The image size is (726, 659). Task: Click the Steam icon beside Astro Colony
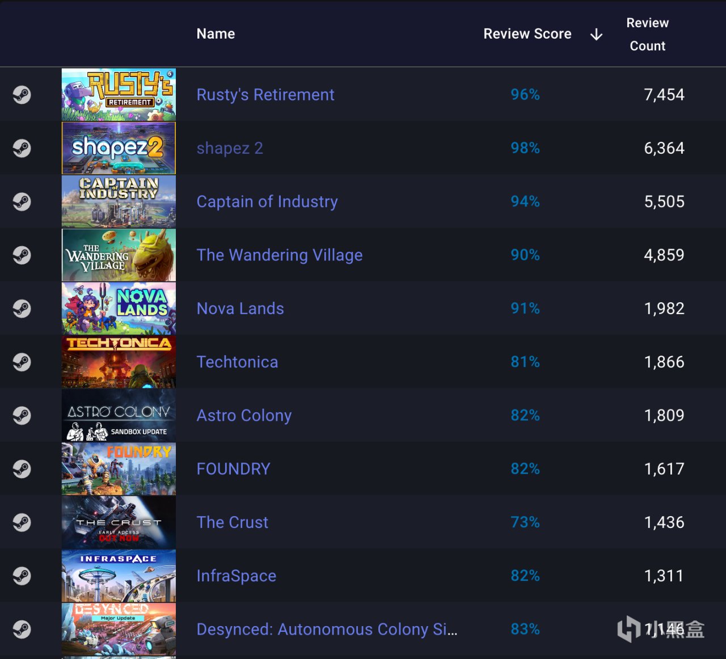pyautogui.click(x=22, y=416)
